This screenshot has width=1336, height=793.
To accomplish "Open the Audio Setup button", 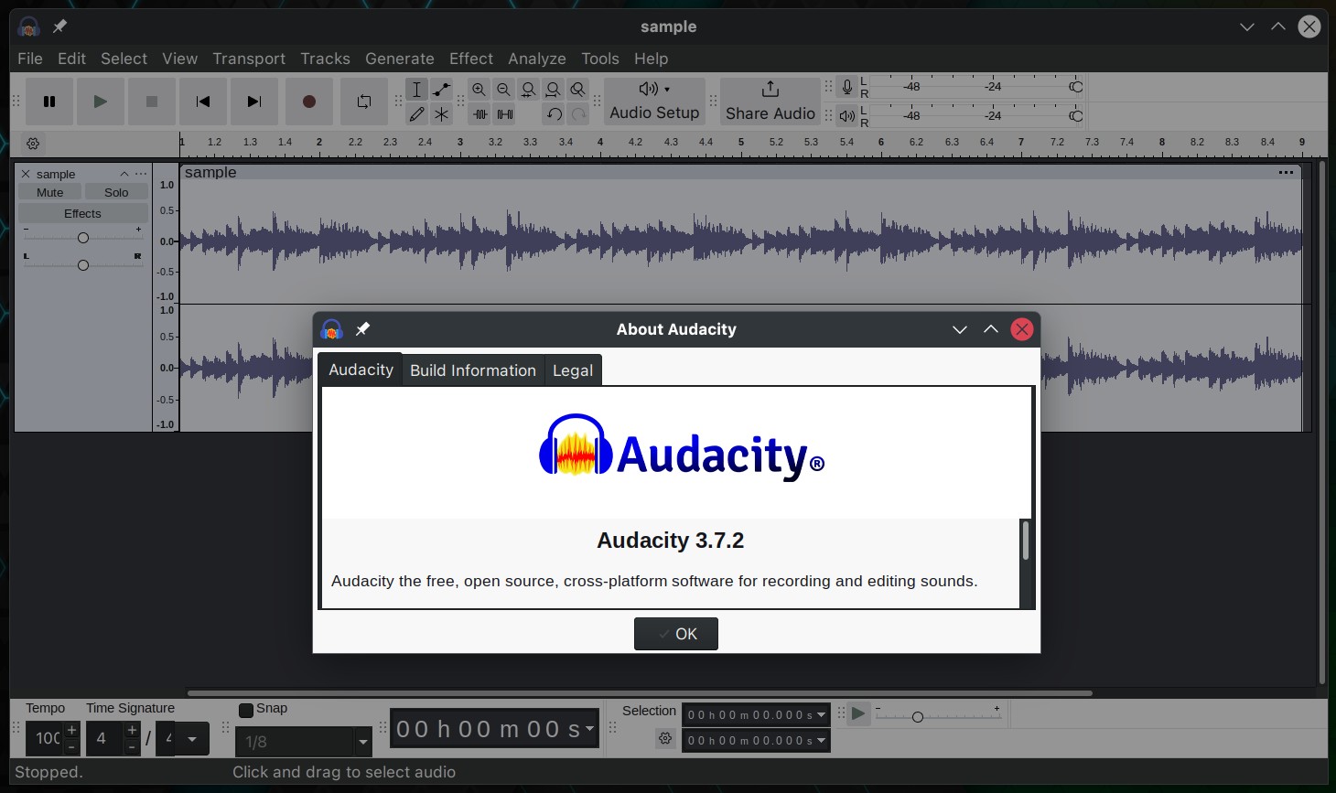I will [x=654, y=102].
